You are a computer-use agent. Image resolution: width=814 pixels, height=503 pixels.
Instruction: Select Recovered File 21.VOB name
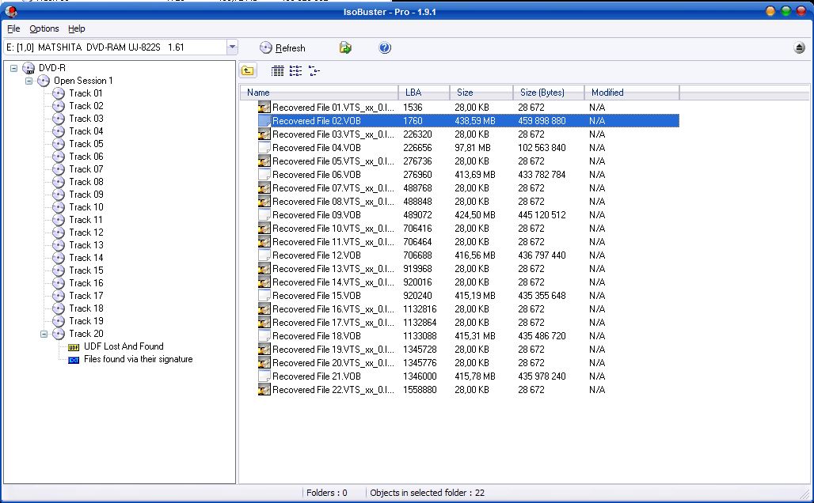tap(316, 376)
